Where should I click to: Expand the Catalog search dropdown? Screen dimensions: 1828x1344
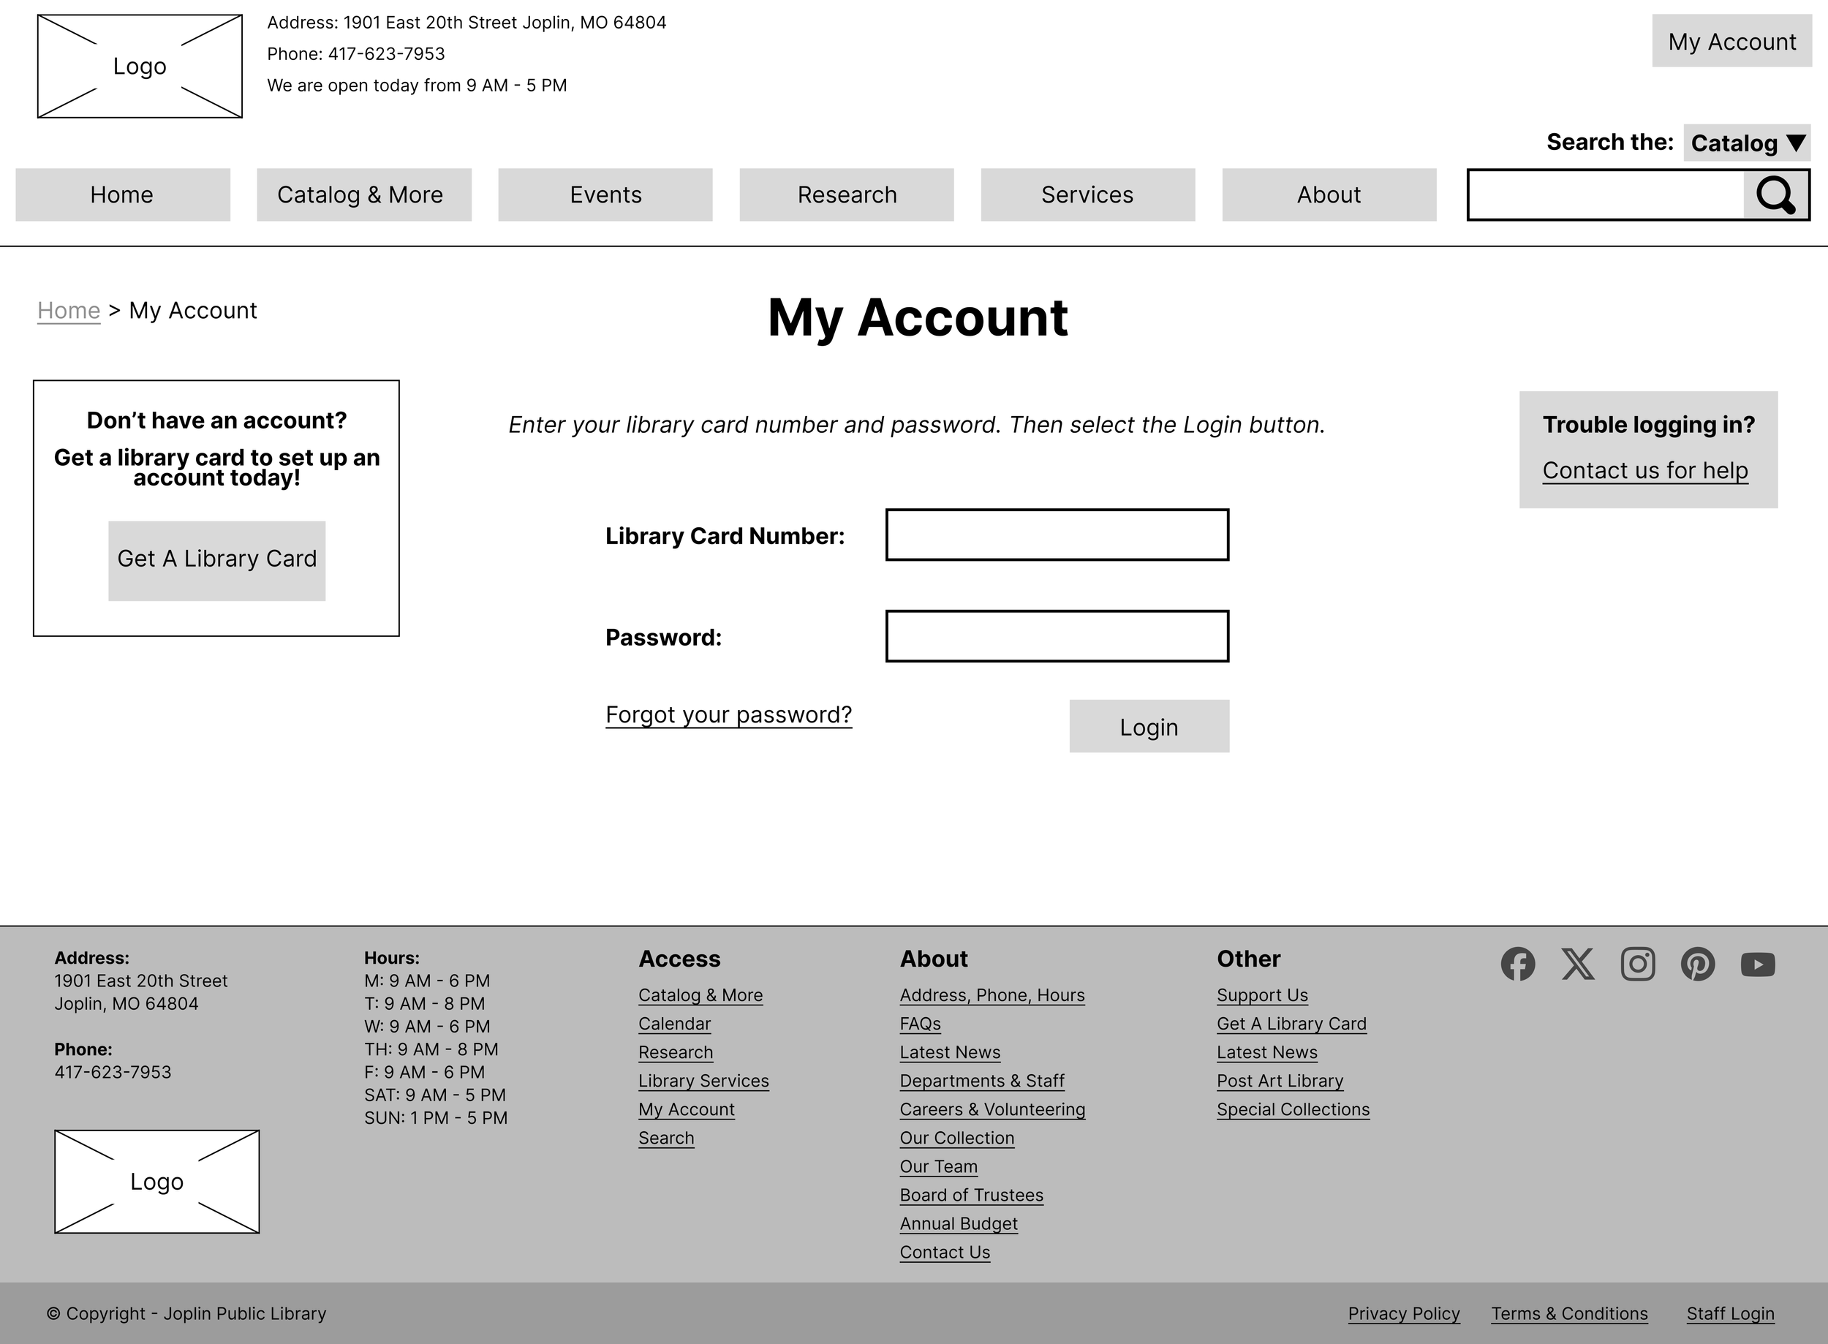click(x=1747, y=143)
